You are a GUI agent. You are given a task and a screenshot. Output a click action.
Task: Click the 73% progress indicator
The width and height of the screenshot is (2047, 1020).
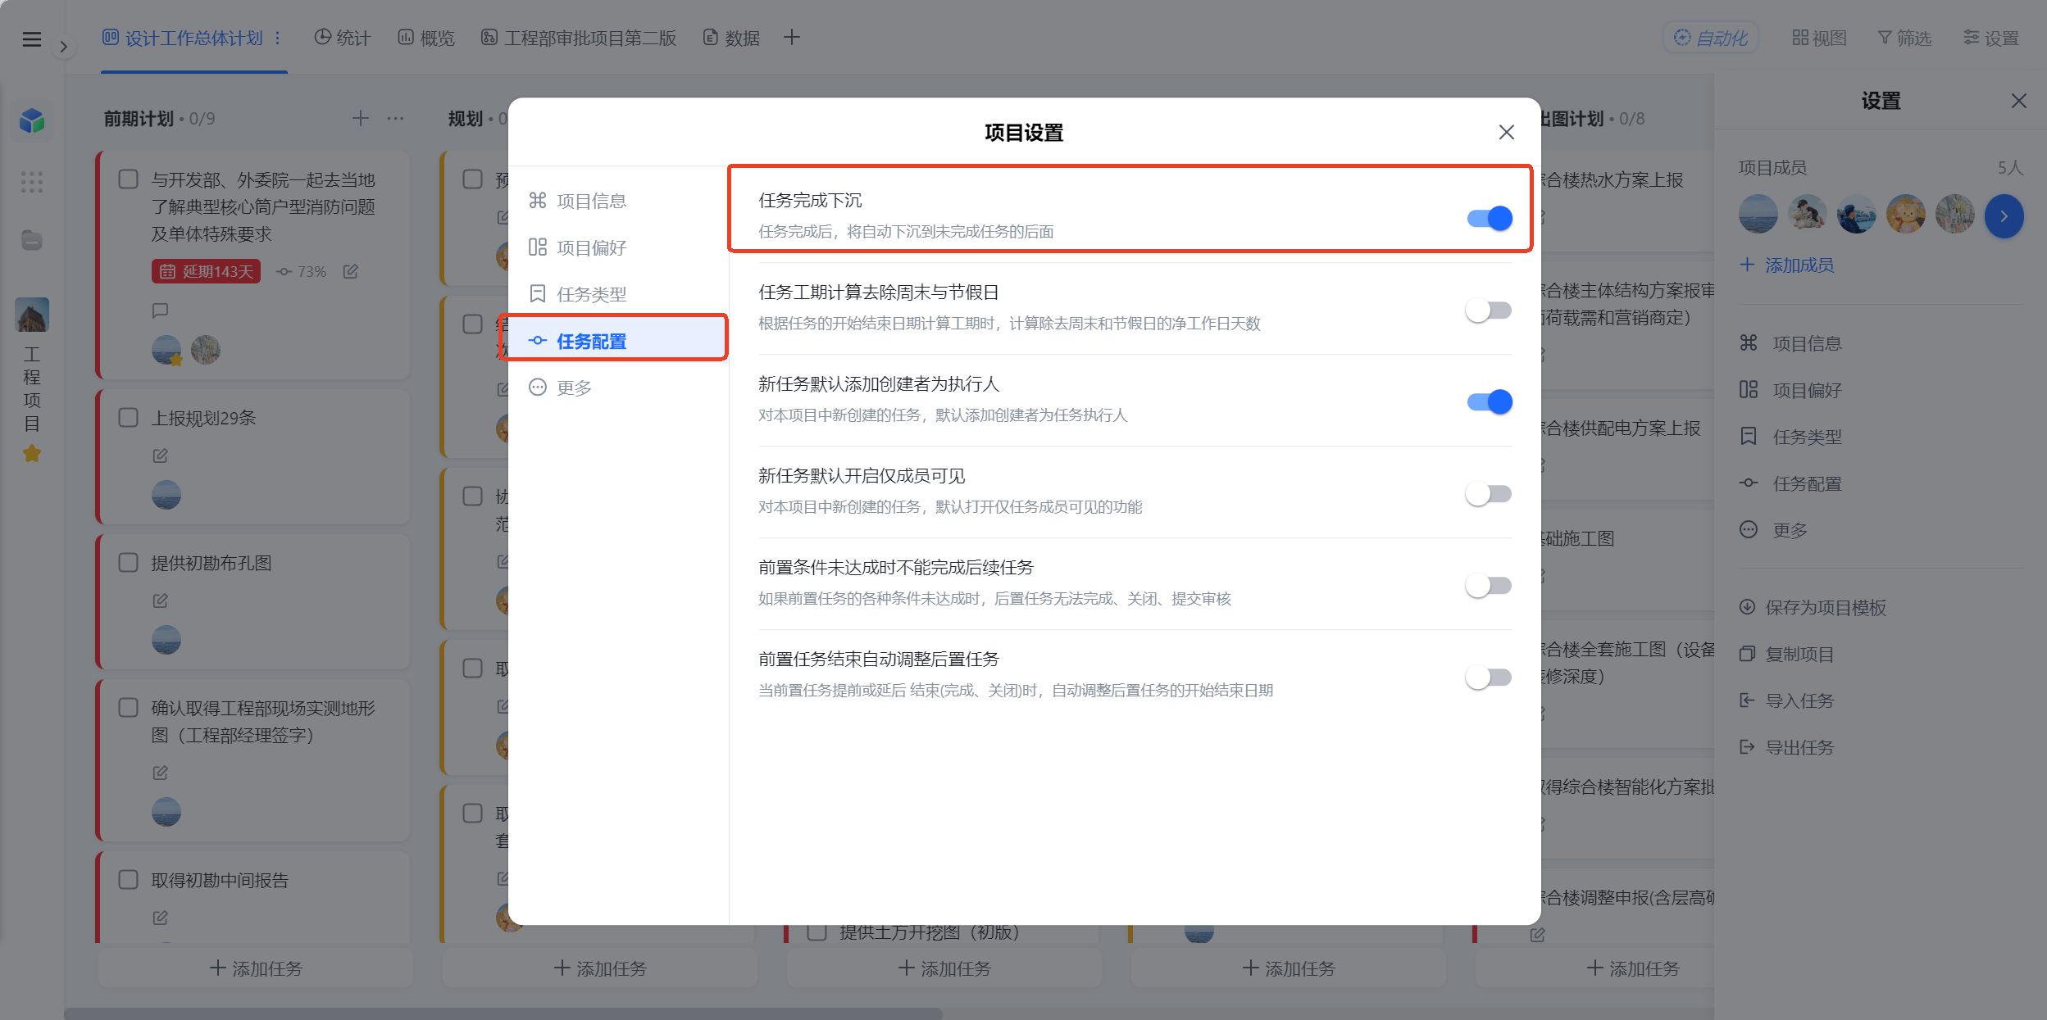(301, 271)
